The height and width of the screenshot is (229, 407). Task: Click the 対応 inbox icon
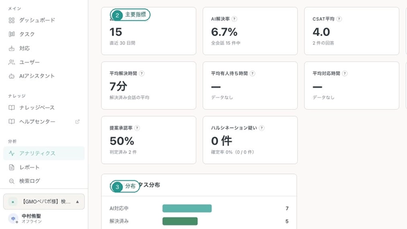click(x=12, y=48)
